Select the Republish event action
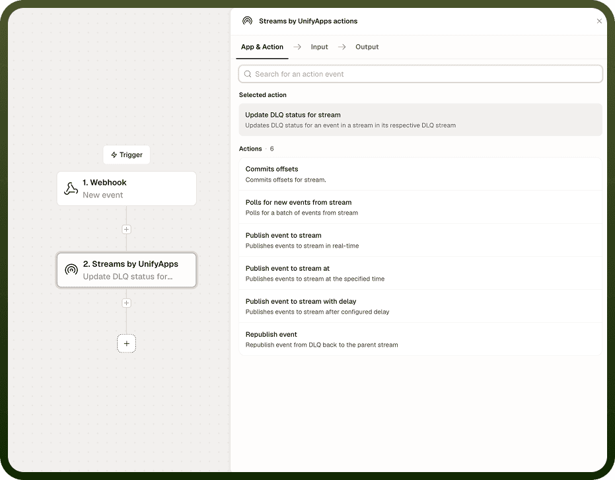The image size is (615, 480). pos(420,339)
